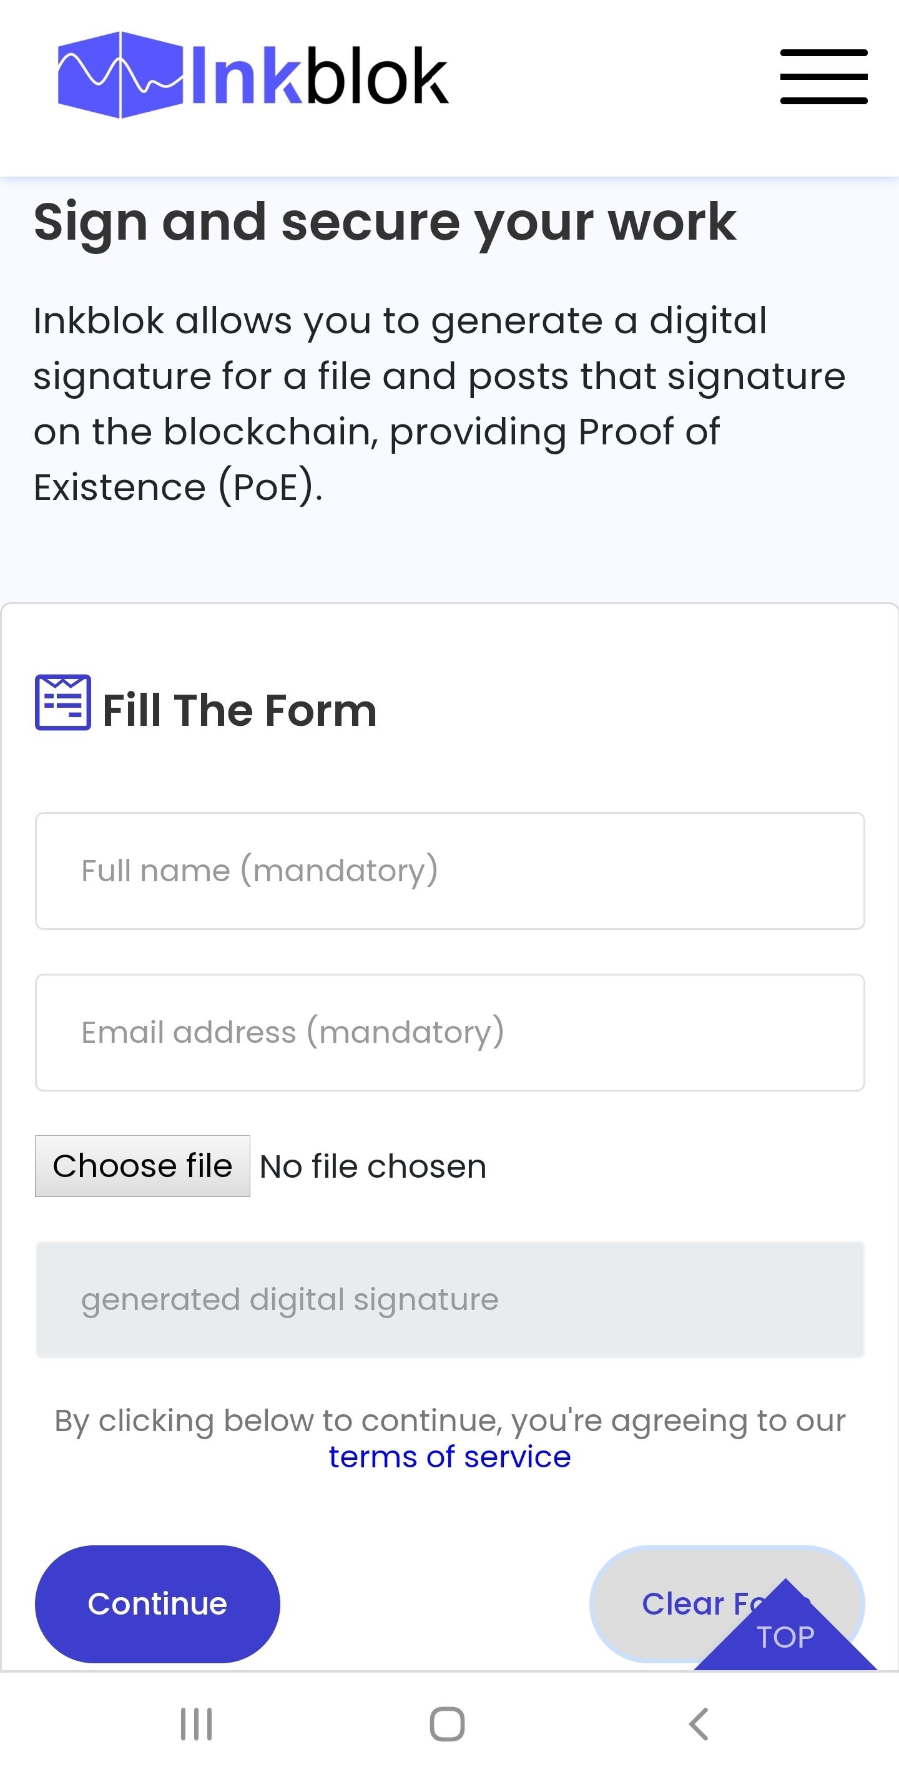
Task: Go back with the Android back arrow
Action: click(x=699, y=1724)
